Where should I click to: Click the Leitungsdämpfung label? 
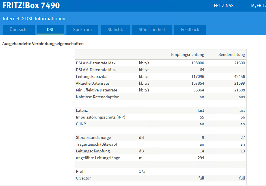coord(93,151)
